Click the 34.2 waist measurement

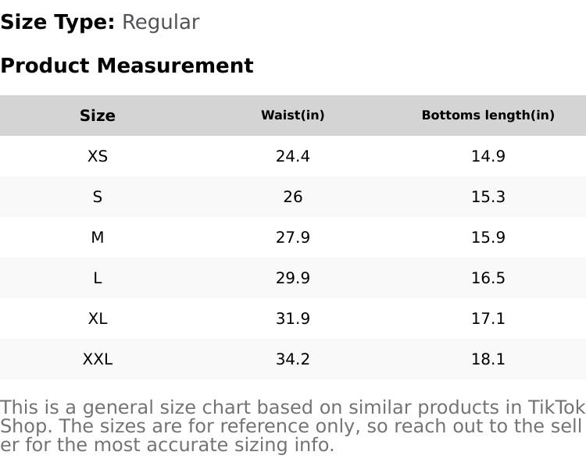click(x=293, y=359)
